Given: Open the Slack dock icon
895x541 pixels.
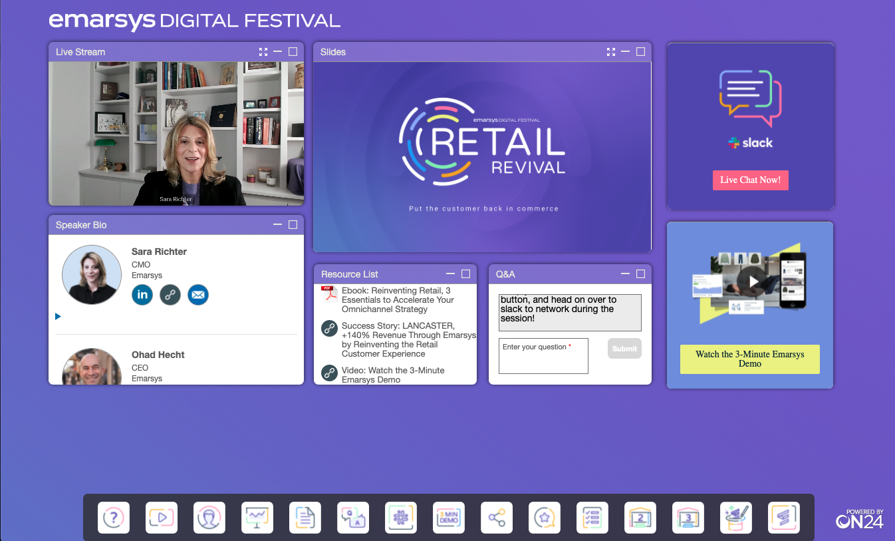Looking at the screenshot, I should [x=401, y=518].
